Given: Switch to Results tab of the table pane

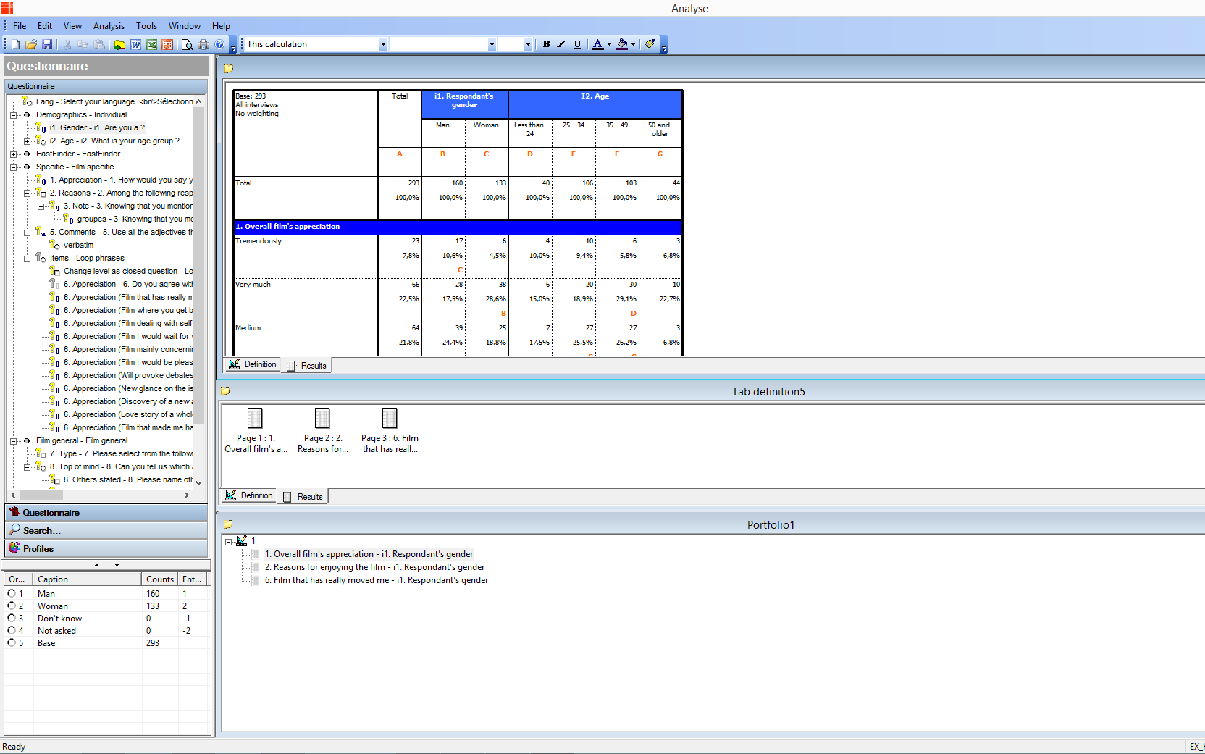Looking at the screenshot, I should pyautogui.click(x=307, y=366).
